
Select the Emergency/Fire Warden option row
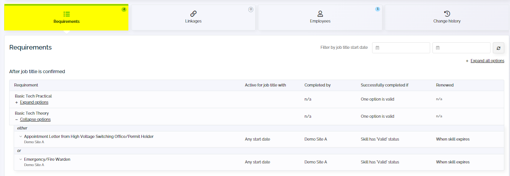click(256, 162)
